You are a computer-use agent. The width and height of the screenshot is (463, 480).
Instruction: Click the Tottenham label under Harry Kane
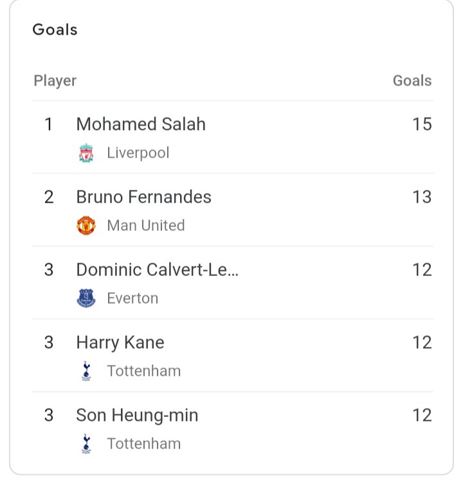[144, 371]
